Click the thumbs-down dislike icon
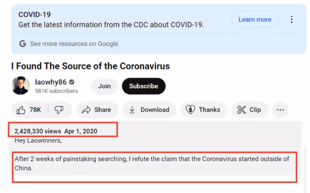The image size is (310, 193). (x=59, y=110)
